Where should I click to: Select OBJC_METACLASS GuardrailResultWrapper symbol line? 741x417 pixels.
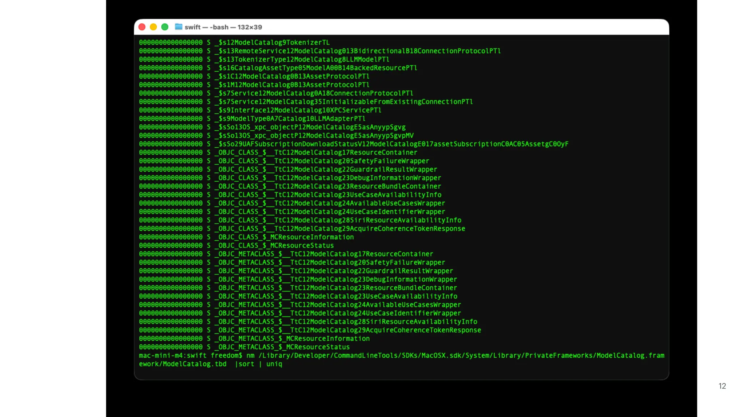point(334,271)
